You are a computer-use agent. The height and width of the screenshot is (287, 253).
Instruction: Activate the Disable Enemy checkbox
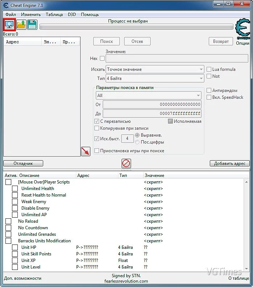15,208
